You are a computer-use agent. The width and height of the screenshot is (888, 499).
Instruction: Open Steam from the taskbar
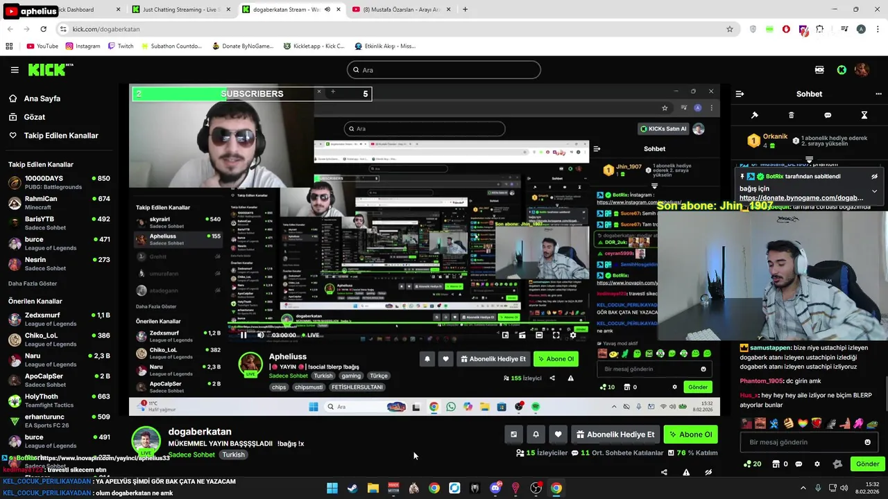pyautogui.click(x=352, y=488)
